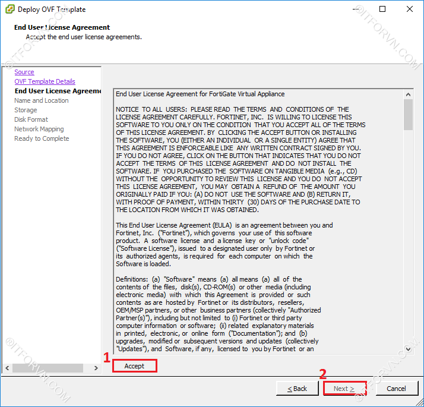This screenshot has height=407, width=424.
Task: Click the sidebar horizontal scrollbar left arrow
Action: [8, 368]
